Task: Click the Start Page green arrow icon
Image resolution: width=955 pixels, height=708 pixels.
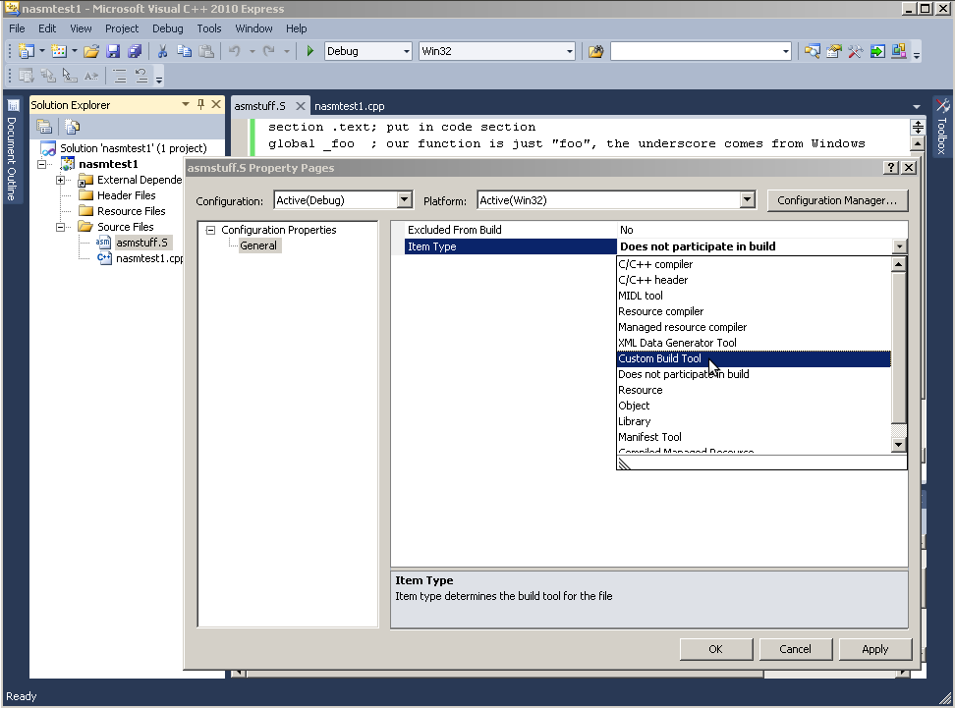Action: click(877, 51)
